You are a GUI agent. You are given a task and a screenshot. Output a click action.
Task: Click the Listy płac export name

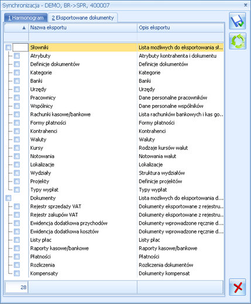41,240
